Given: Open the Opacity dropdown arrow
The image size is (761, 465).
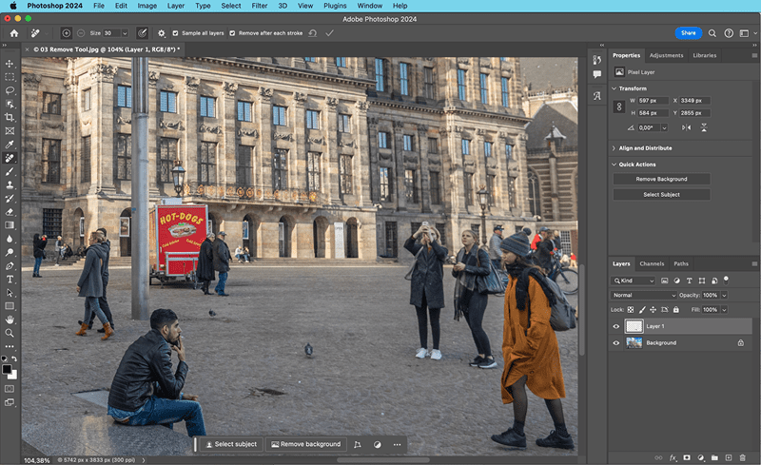Looking at the screenshot, I should pos(724,295).
